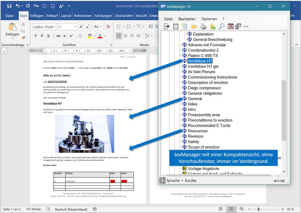
Task: Click the Redo/Repeat icon in Word
Action: click(x=28, y=6)
